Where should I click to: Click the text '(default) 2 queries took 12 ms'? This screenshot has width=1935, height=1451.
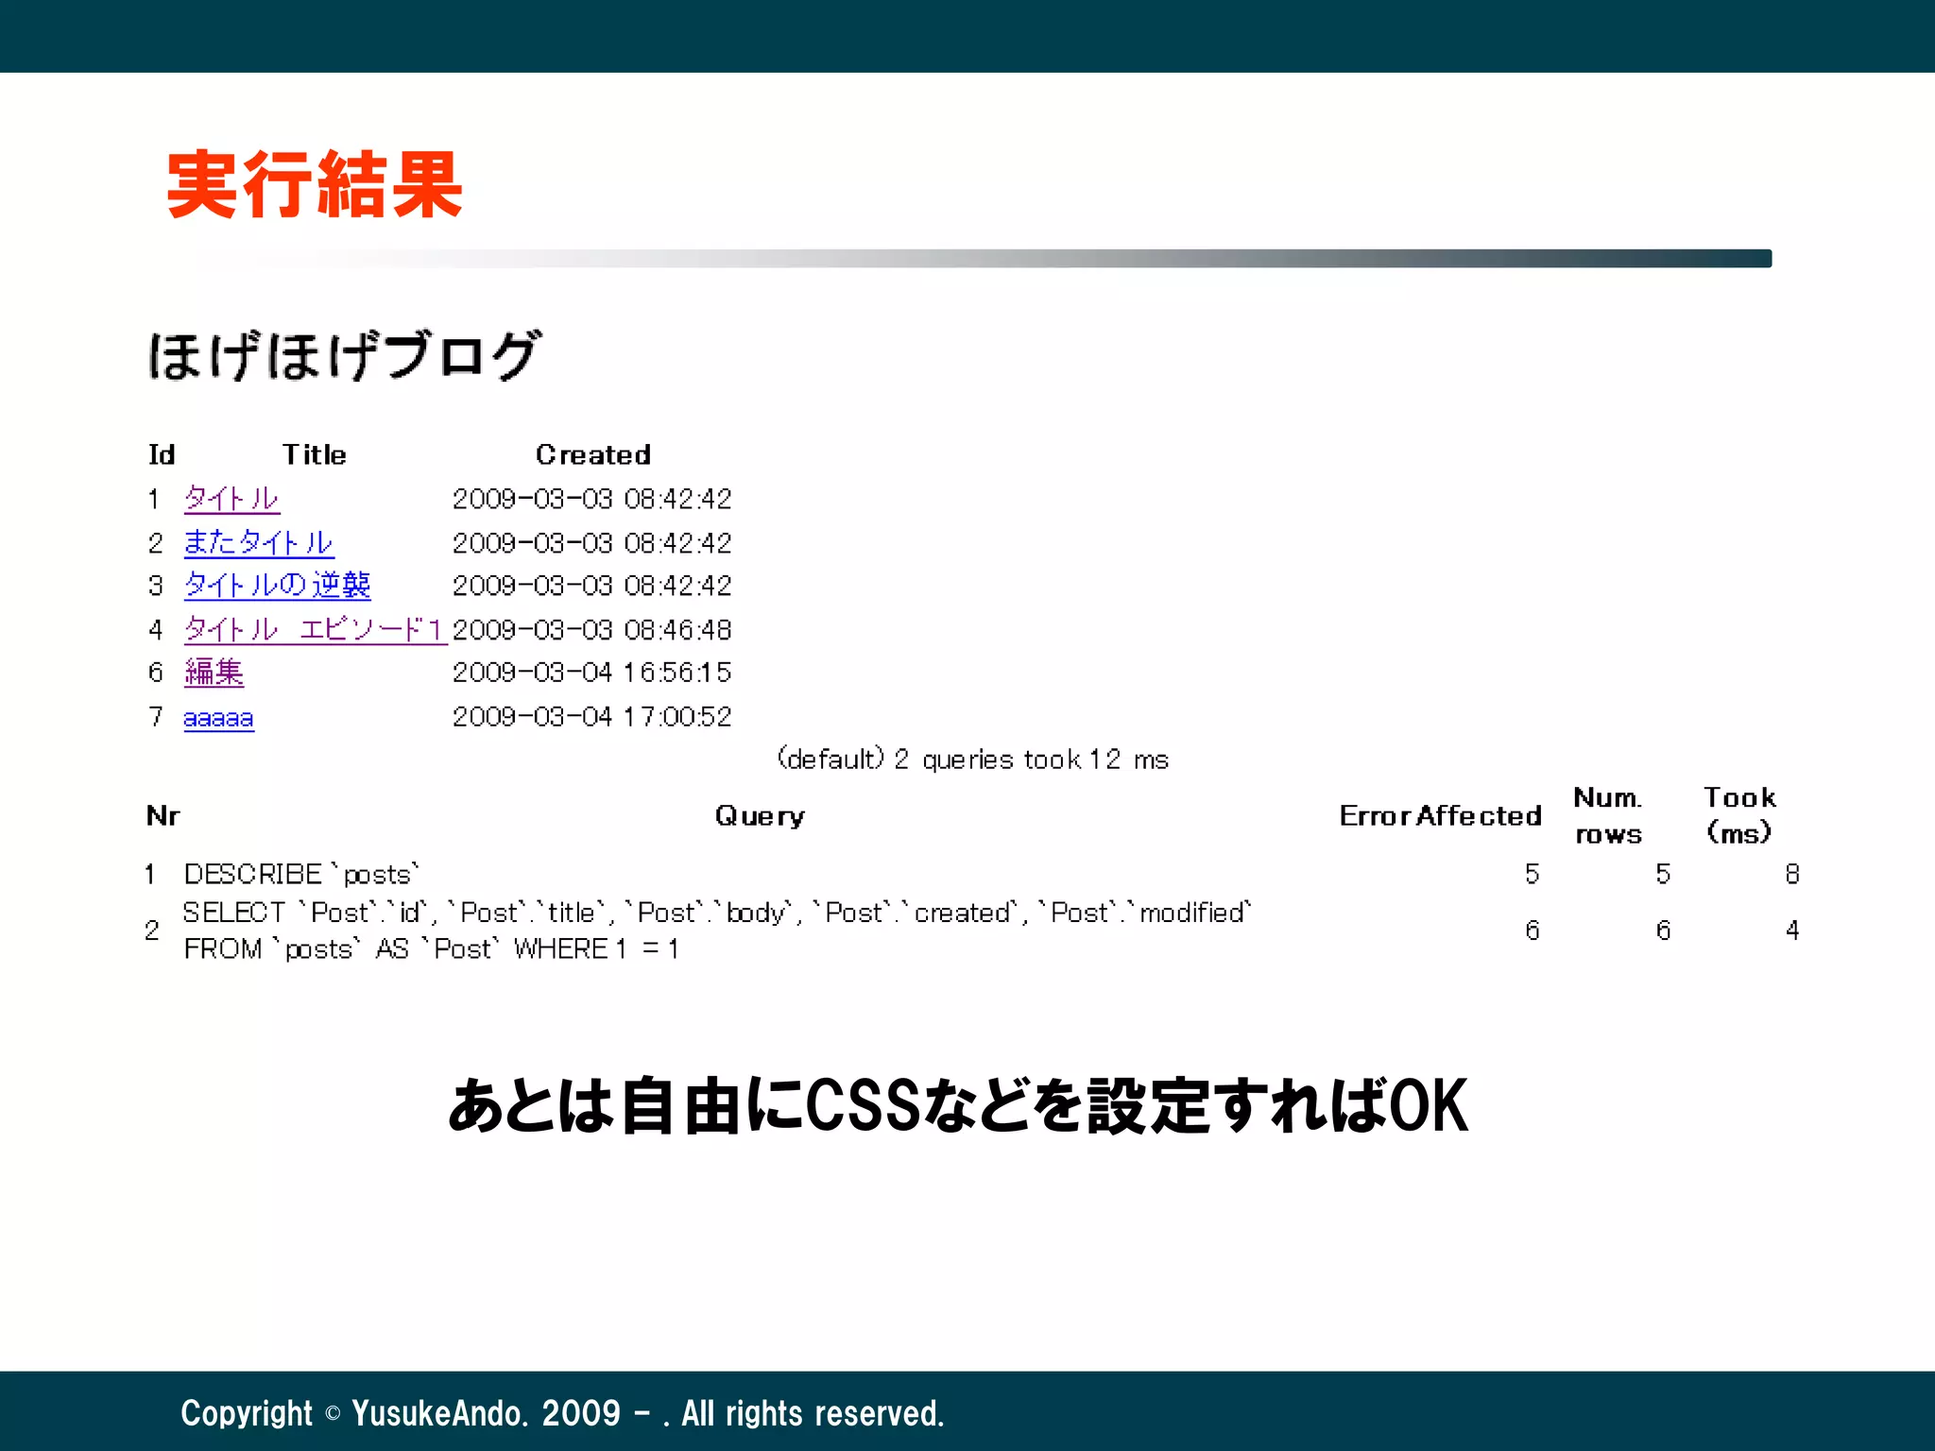coord(973,759)
